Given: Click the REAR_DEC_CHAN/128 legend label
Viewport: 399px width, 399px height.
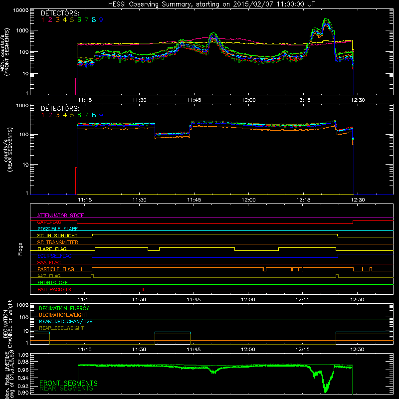Looking at the screenshot, I should (66, 322).
